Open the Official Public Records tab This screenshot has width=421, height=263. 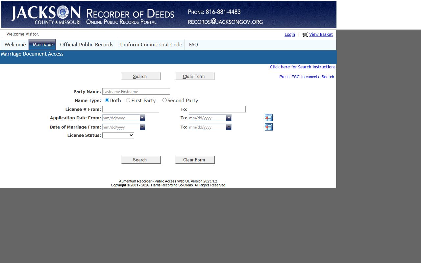[87, 44]
